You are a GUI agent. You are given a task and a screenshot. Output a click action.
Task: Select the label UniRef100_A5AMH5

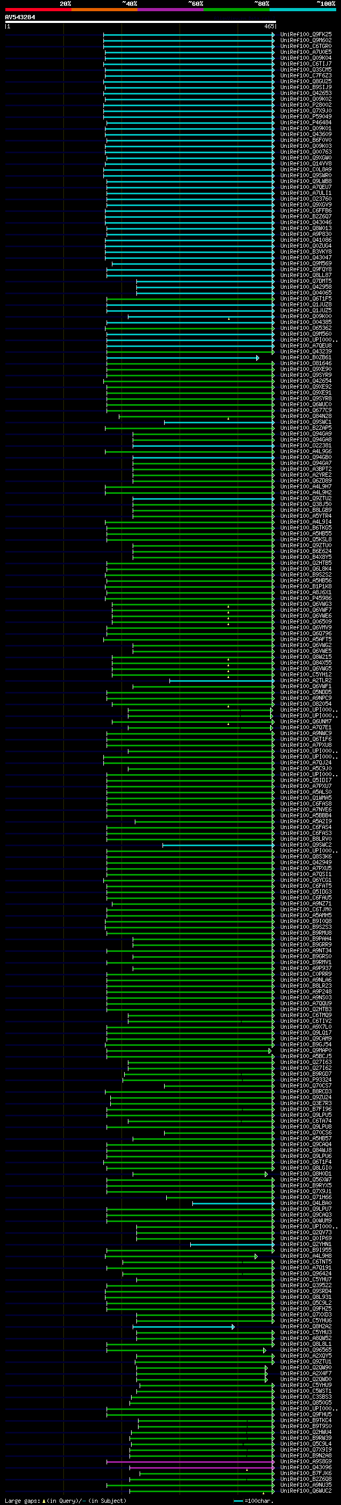click(306, 916)
